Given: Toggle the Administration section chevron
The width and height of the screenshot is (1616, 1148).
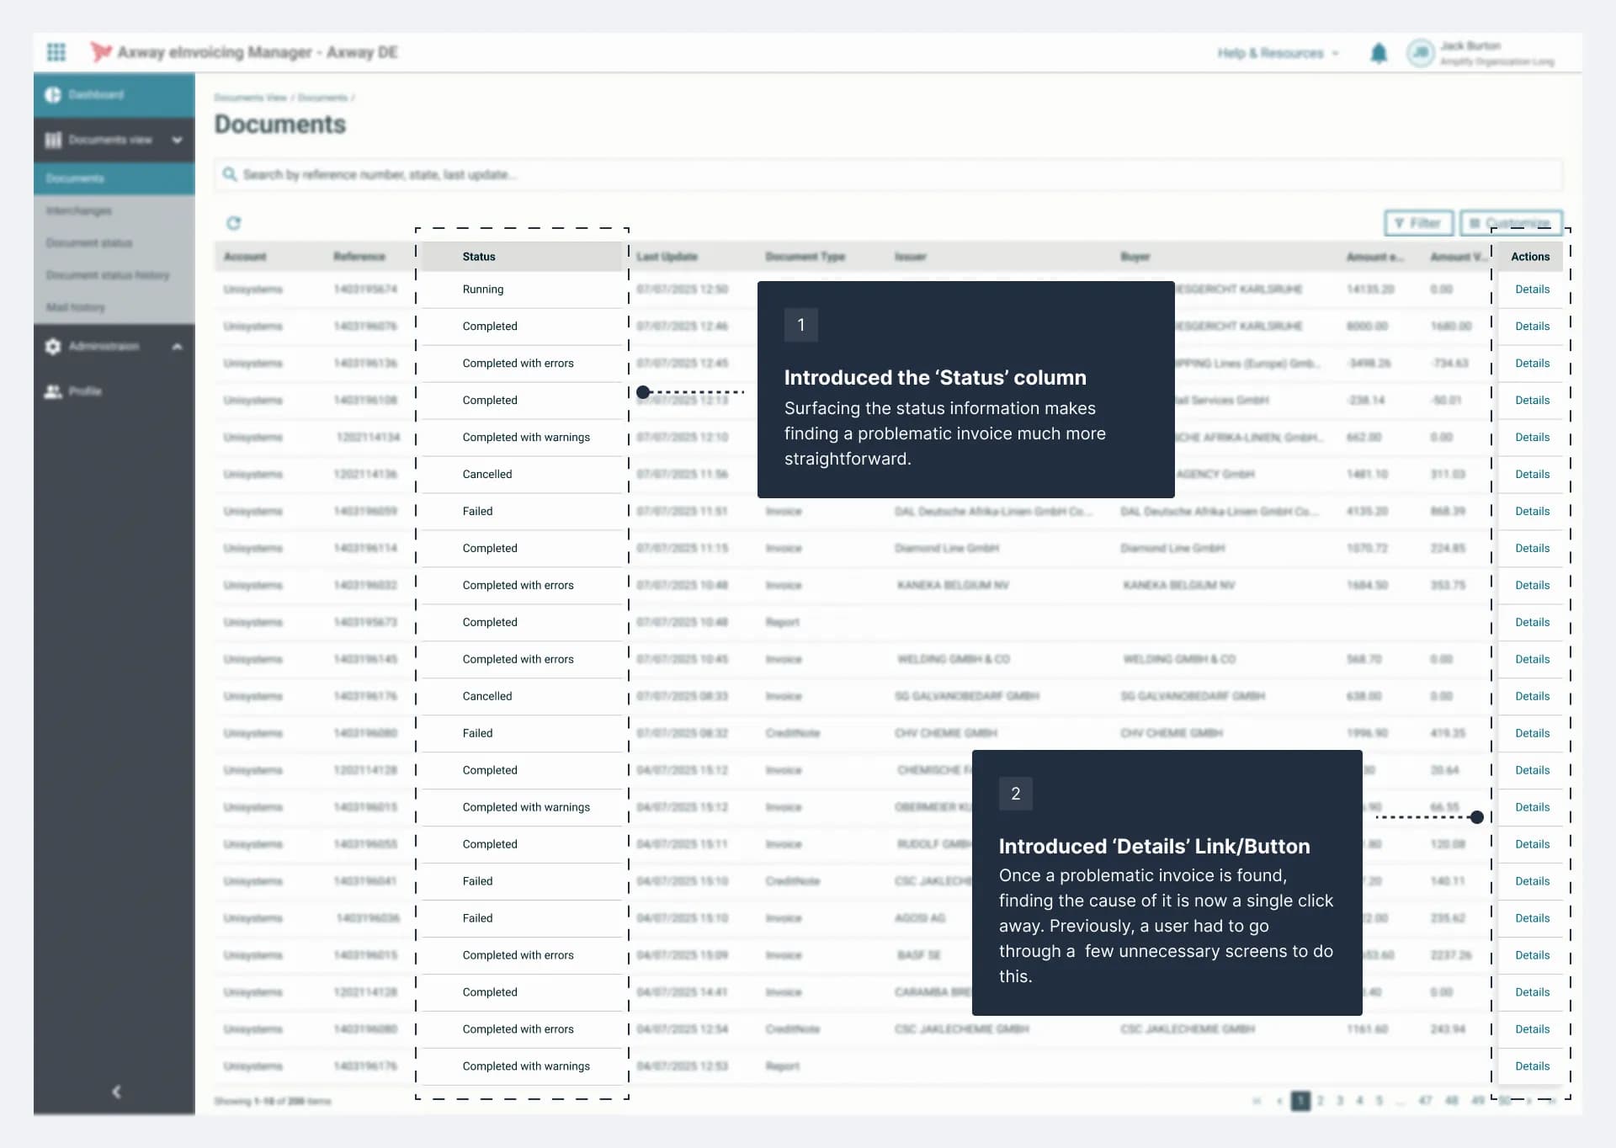Looking at the screenshot, I should point(177,347).
